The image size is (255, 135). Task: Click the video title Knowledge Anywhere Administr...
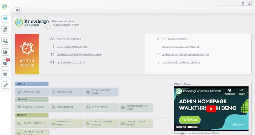(203, 91)
